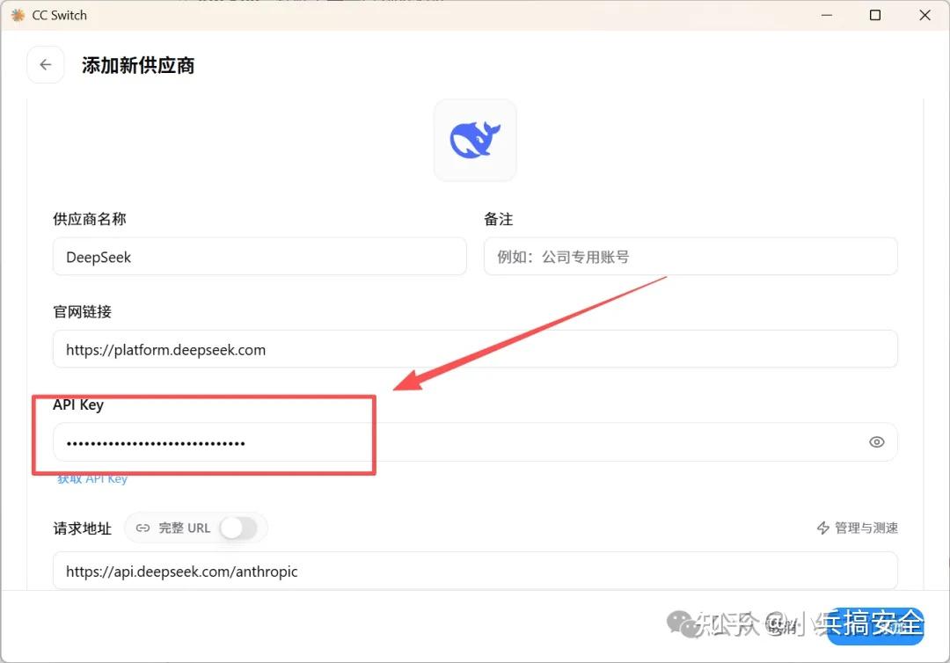This screenshot has width=950, height=663.
Task: Click the 备注 input field
Action: pyautogui.click(x=691, y=257)
